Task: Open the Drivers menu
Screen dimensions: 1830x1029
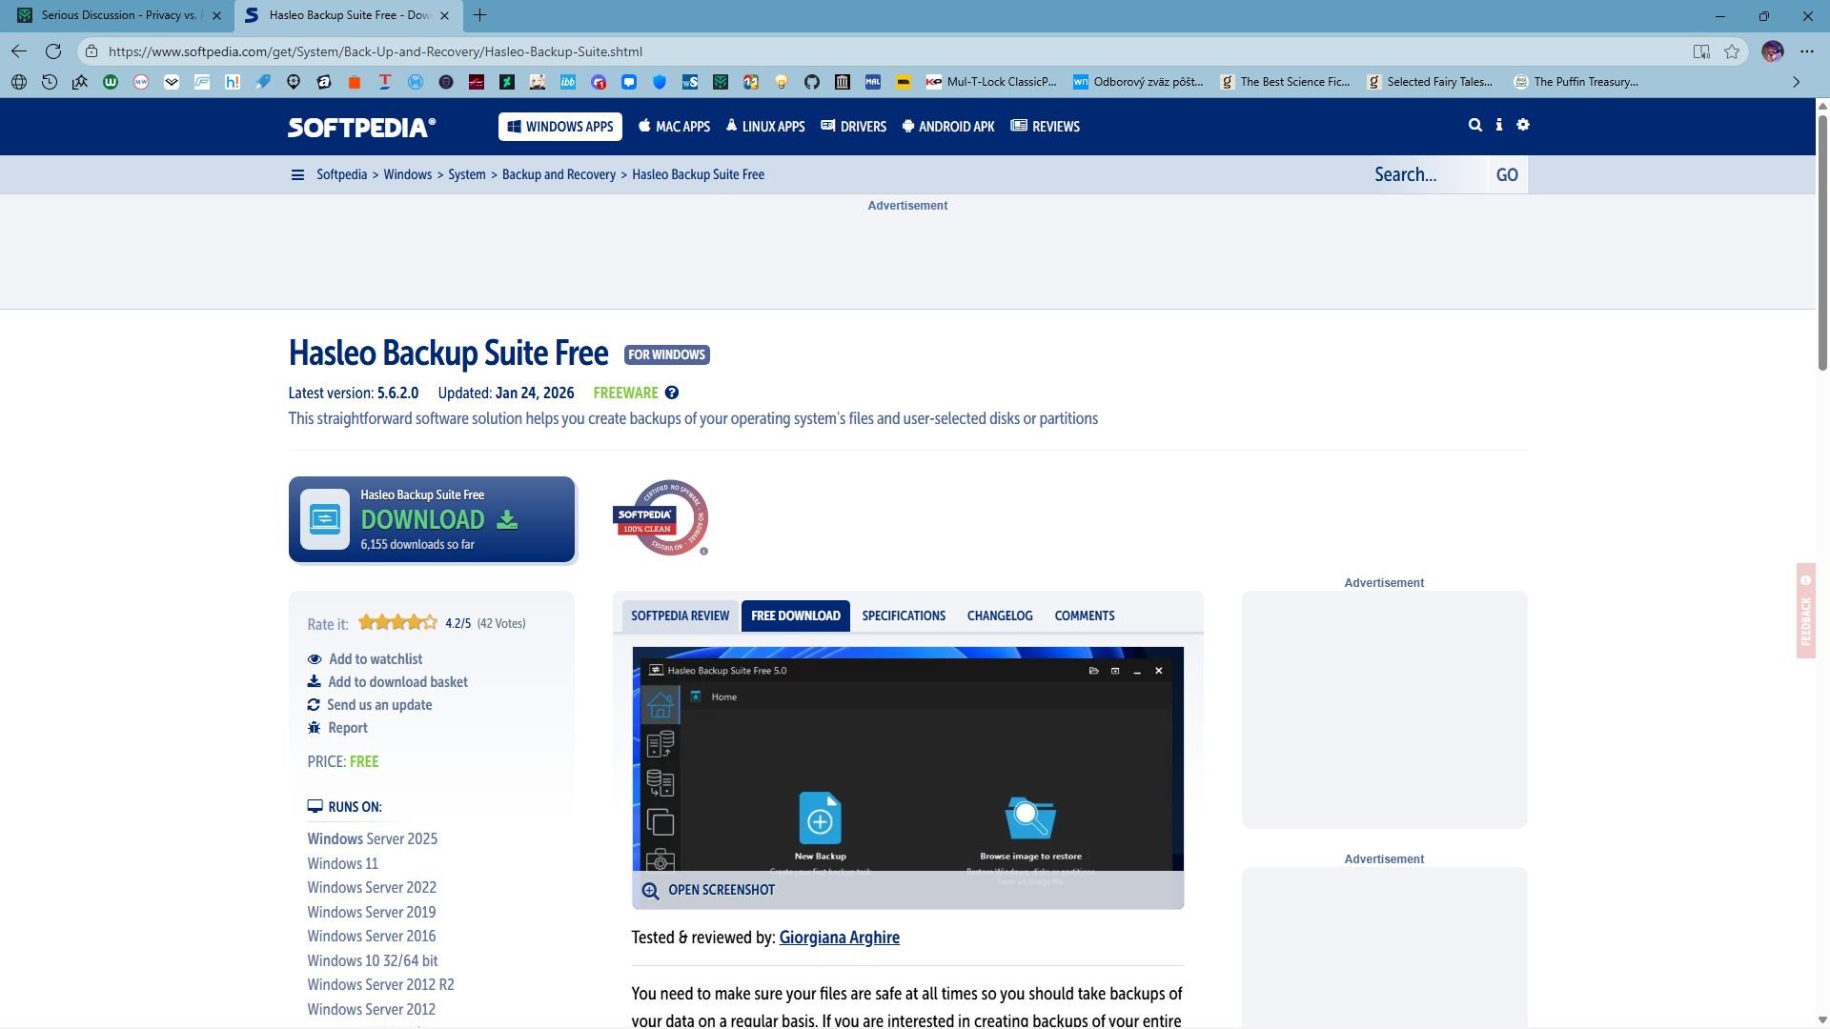Action: click(854, 127)
